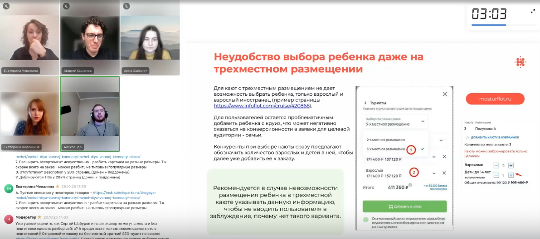540x239 pixels.
Task: Click the timestamp 28.10.25 13:55
Action: click(73, 187)
